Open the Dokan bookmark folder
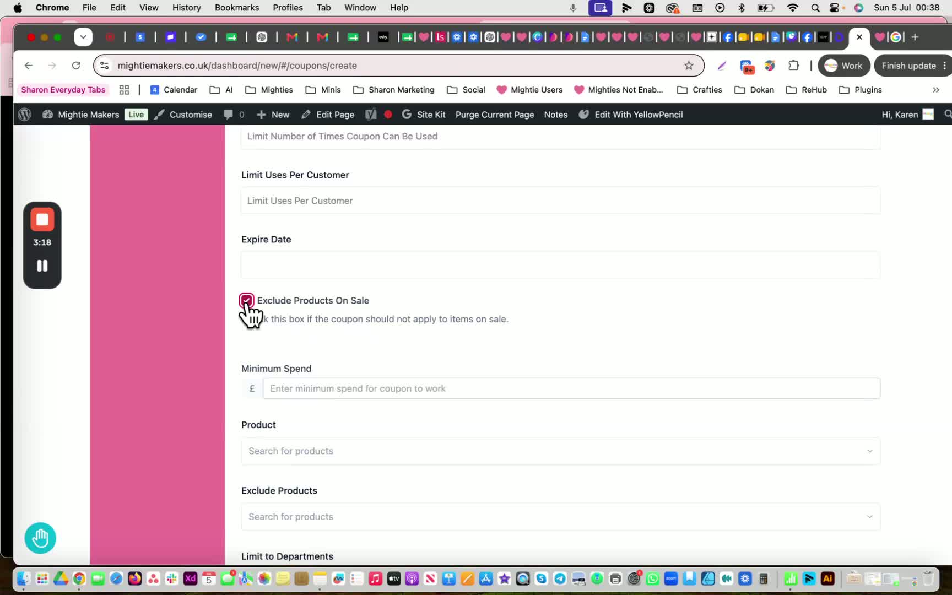Image resolution: width=952 pixels, height=595 pixels. click(754, 90)
